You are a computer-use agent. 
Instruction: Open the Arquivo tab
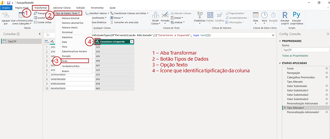pos(6,7)
